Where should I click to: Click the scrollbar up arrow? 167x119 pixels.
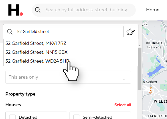tap(139, 46)
